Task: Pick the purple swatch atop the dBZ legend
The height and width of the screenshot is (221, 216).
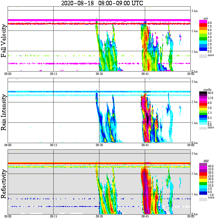Action: click(x=203, y=164)
